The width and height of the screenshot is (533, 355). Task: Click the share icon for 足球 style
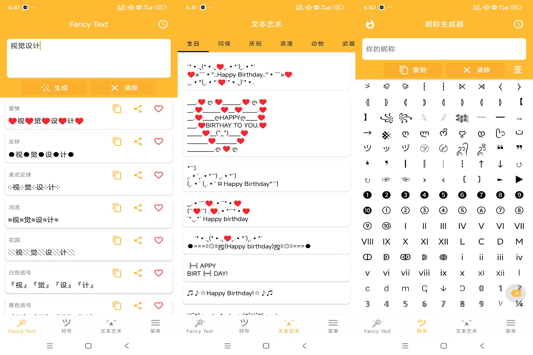pyautogui.click(x=138, y=141)
